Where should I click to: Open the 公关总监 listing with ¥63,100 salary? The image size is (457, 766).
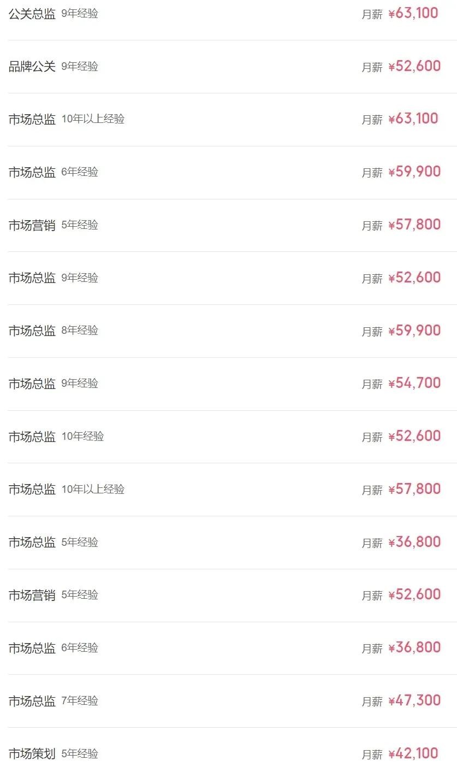pos(32,14)
